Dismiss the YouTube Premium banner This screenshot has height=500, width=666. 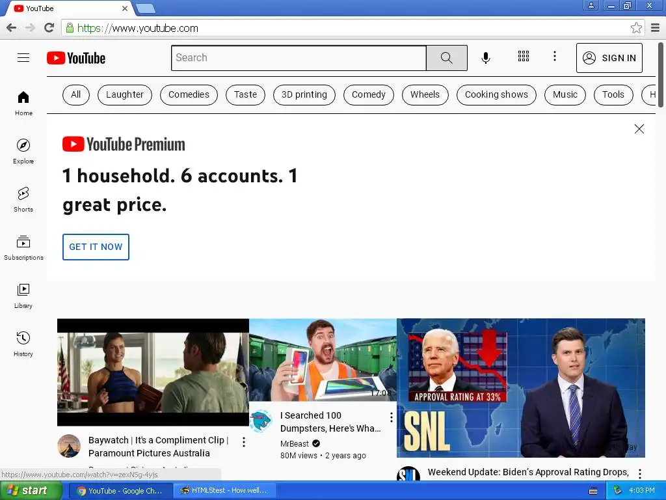(639, 129)
